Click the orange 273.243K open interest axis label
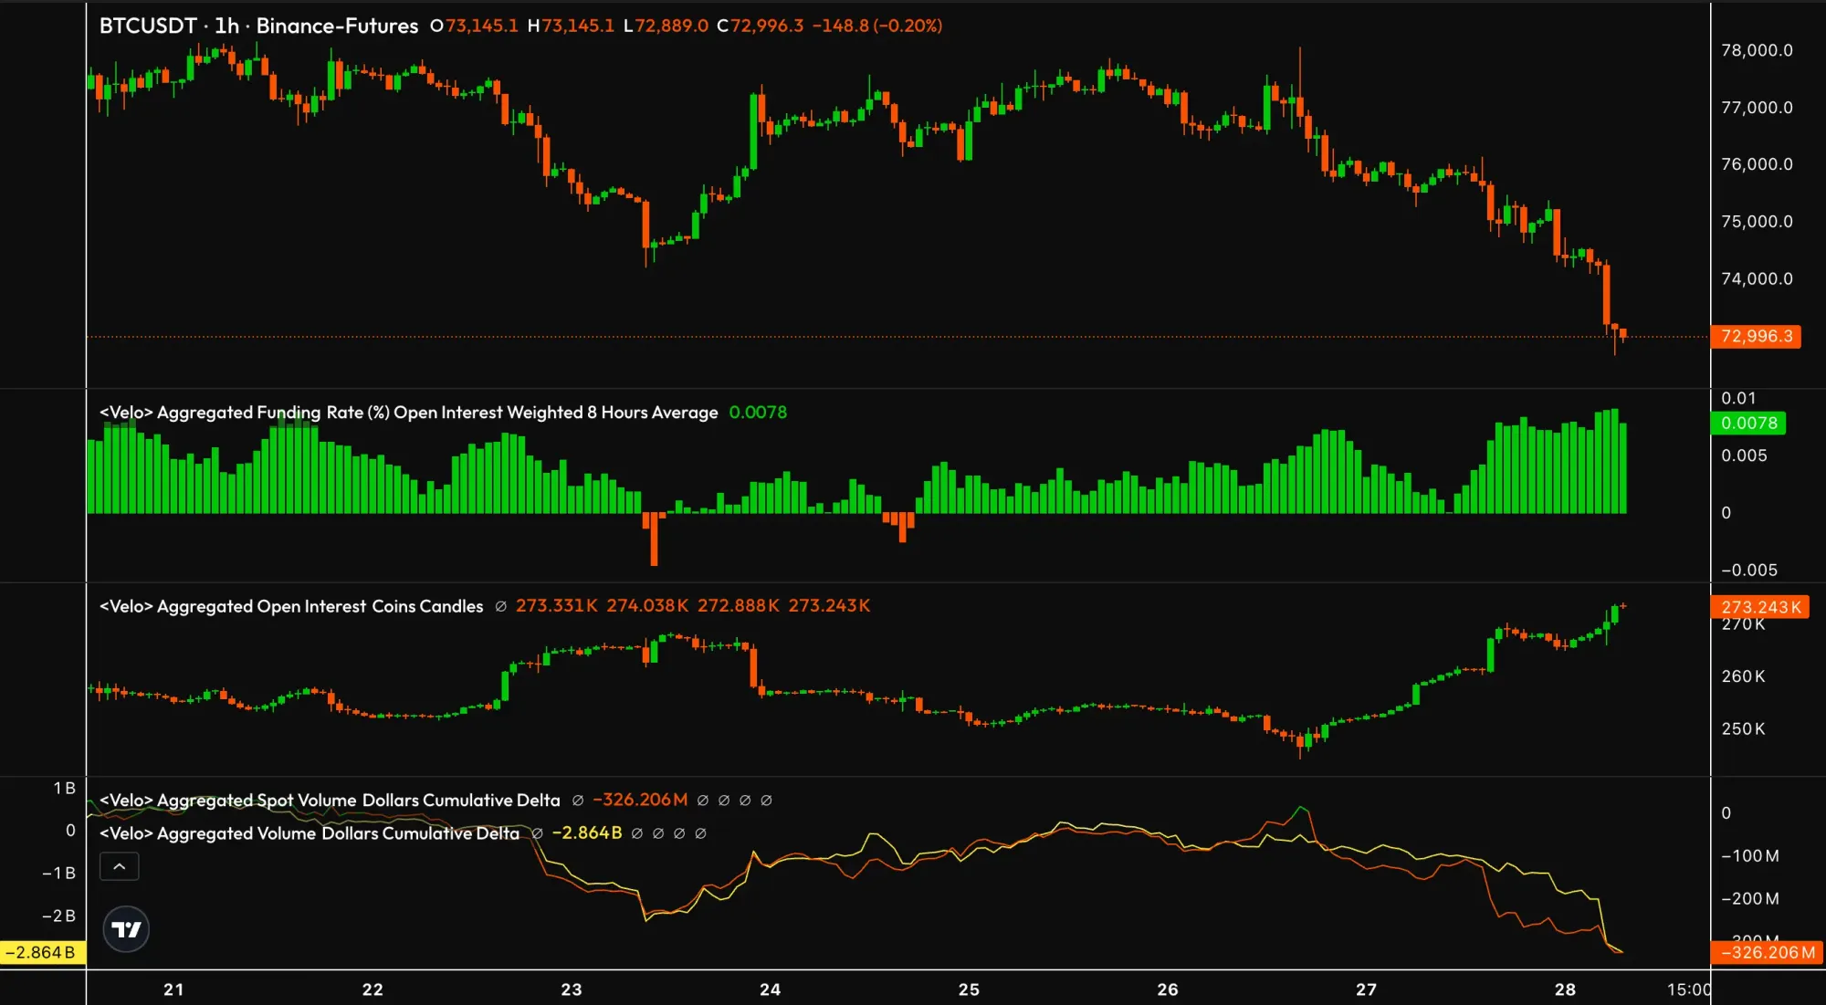 1760,607
